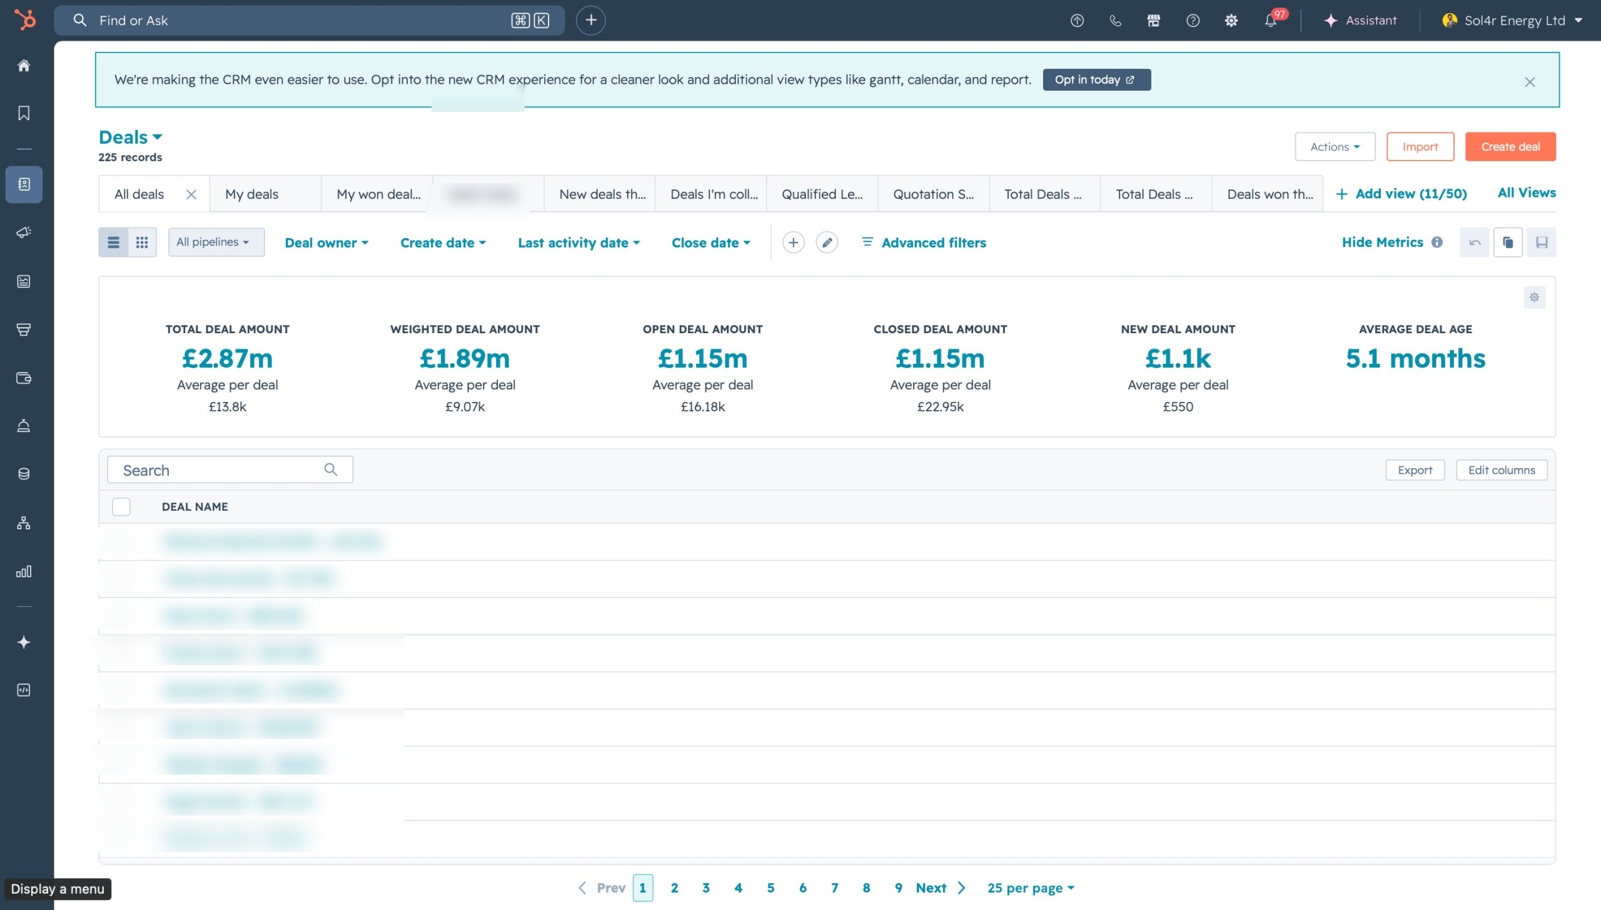Open the Assistant panel
This screenshot has width=1601, height=910.
(x=1360, y=21)
